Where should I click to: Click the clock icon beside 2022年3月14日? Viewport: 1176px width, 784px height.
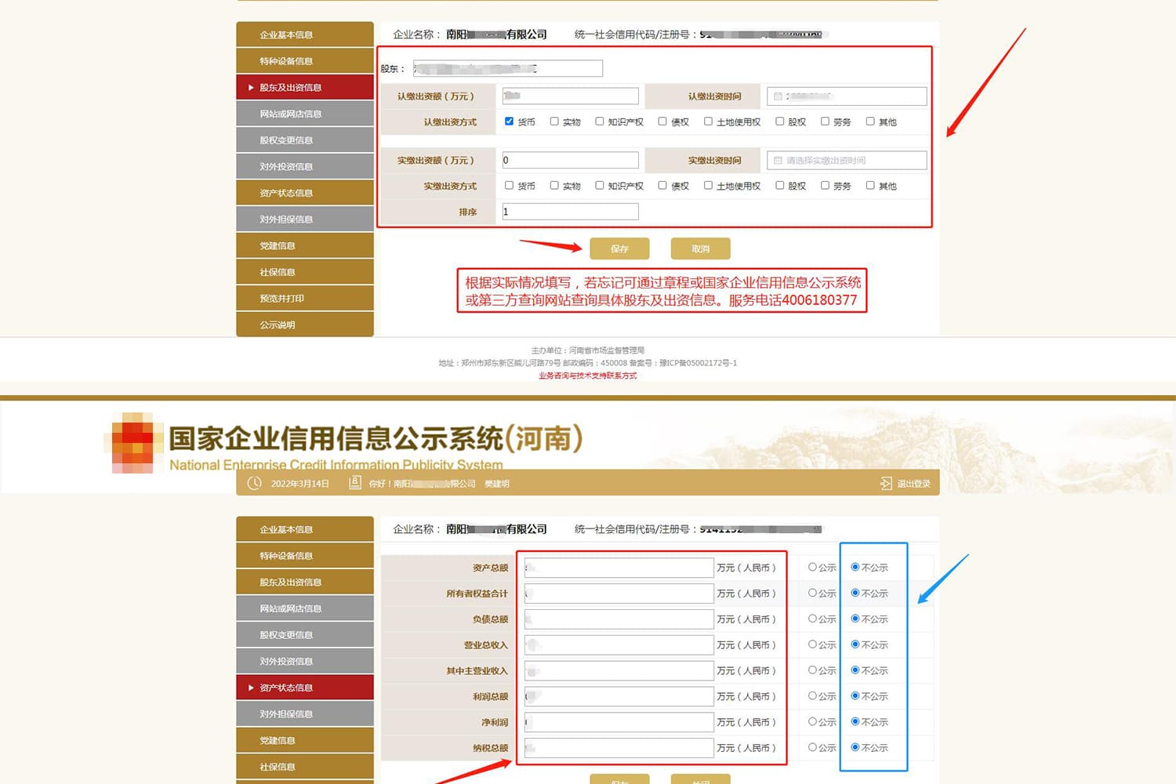[254, 483]
